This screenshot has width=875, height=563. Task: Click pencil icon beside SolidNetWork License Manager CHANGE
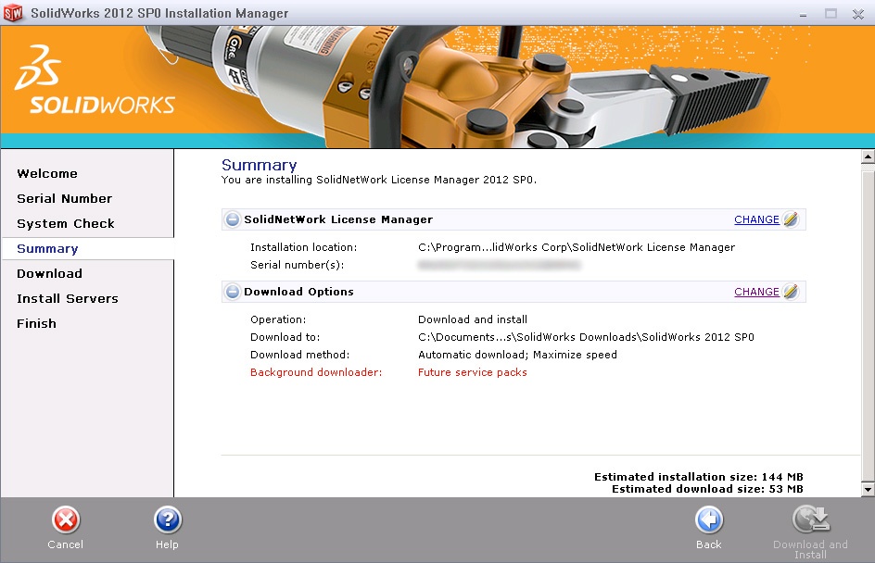pyautogui.click(x=791, y=219)
